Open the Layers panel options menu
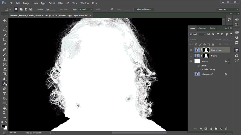 point(231,28)
